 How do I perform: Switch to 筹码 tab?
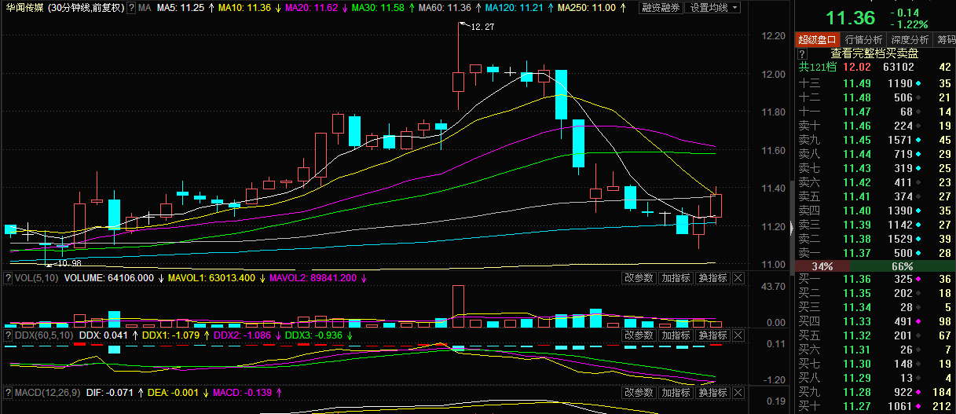945,39
